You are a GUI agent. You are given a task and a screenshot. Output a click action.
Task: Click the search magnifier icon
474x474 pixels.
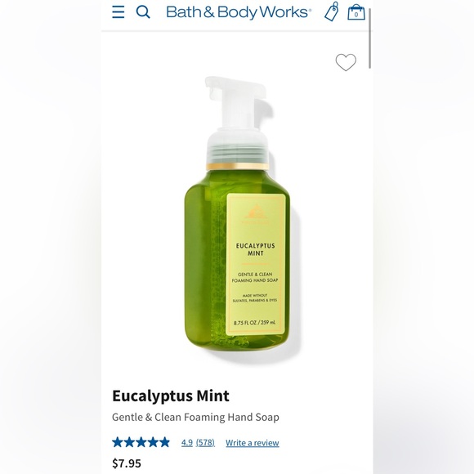pyautogui.click(x=143, y=12)
